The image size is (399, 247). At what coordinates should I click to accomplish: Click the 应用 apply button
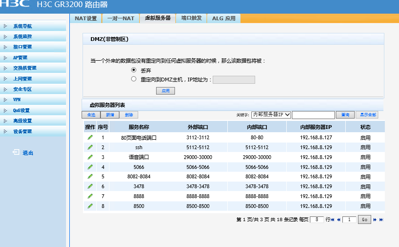click(166, 91)
